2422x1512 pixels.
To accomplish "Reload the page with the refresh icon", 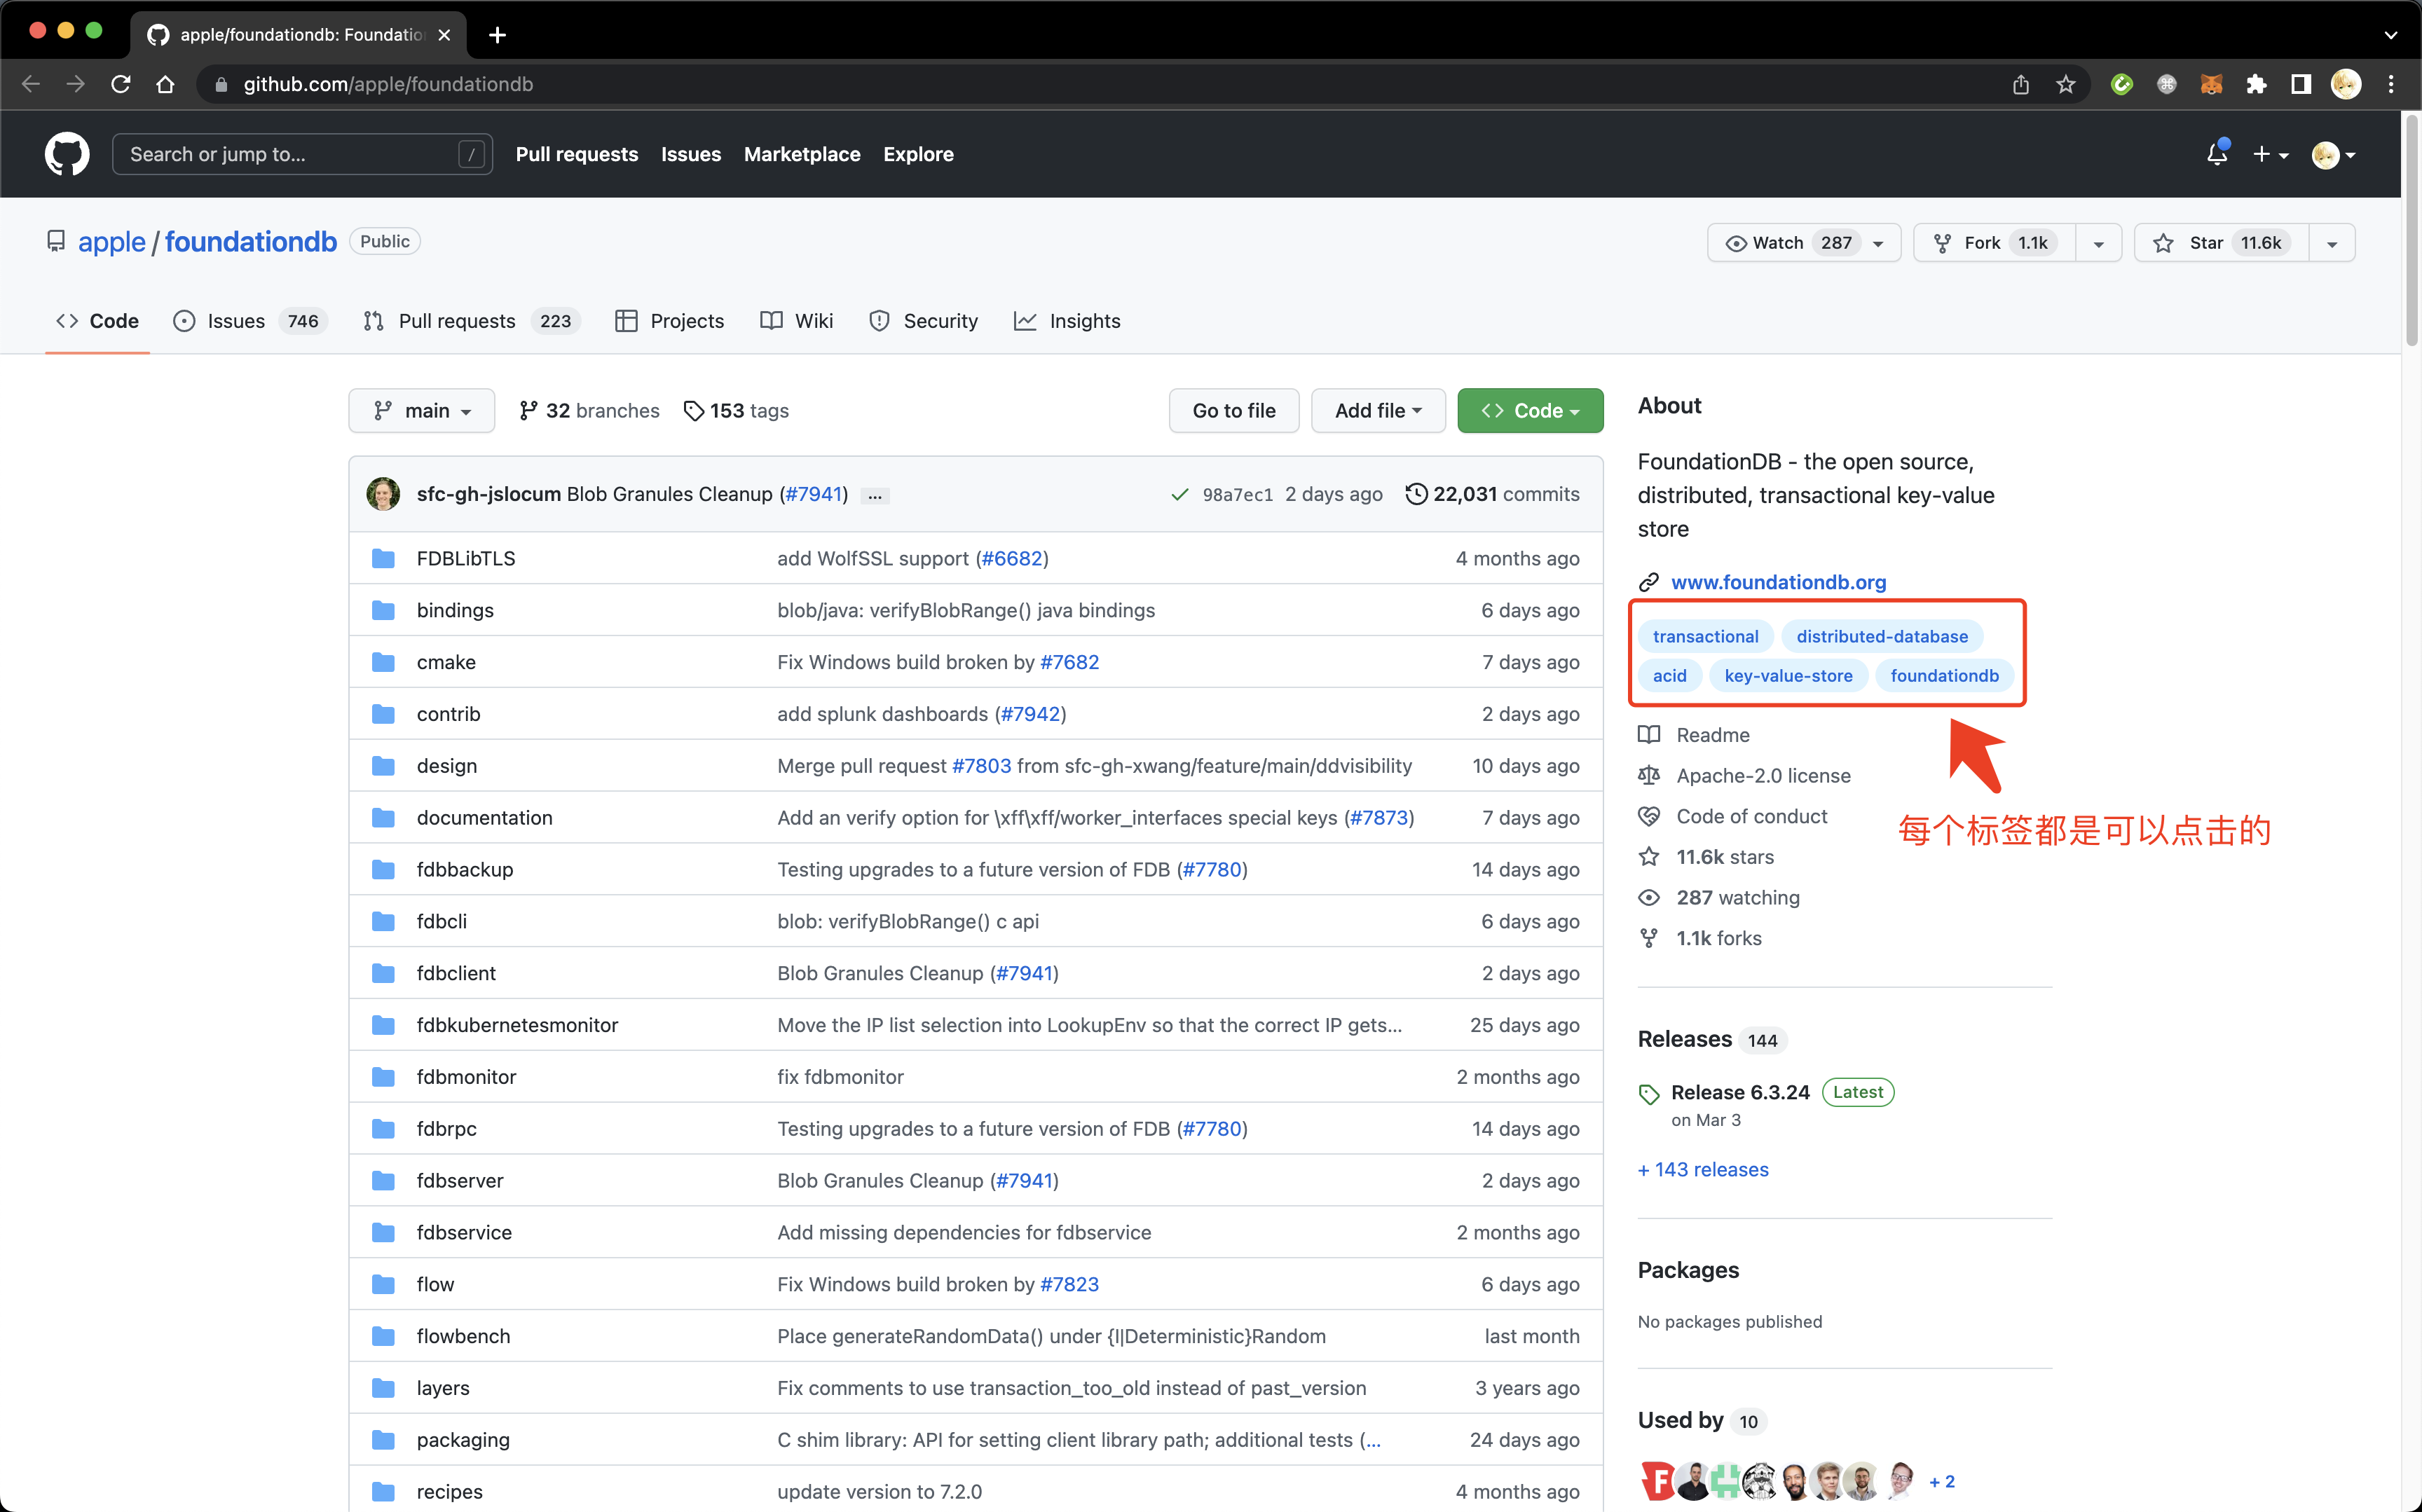I will (121, 84).
